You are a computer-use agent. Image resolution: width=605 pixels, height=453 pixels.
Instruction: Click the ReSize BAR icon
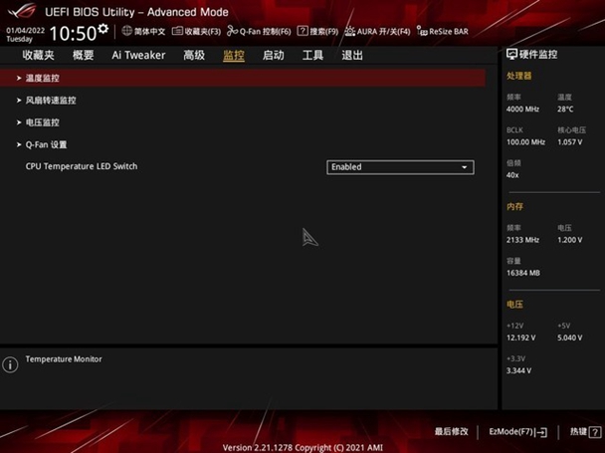tap(422, 31)
